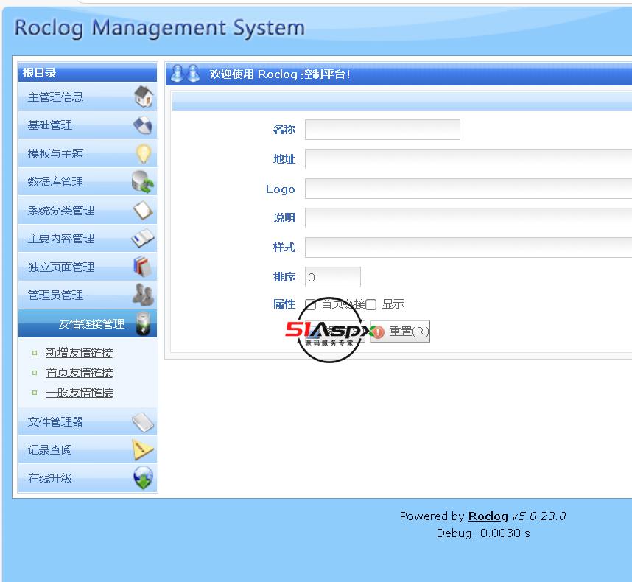
Task: Click the notepad icon for 系统分类管理
Action: tap(143, 210)
